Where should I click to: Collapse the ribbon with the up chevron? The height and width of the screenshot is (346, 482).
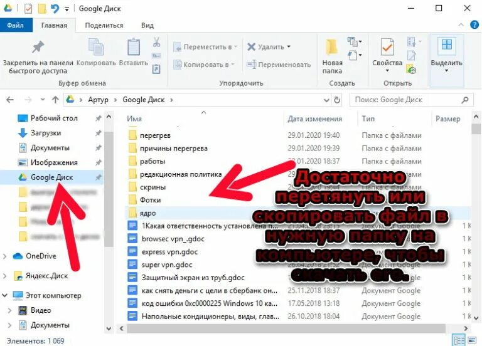pos(461,25)
